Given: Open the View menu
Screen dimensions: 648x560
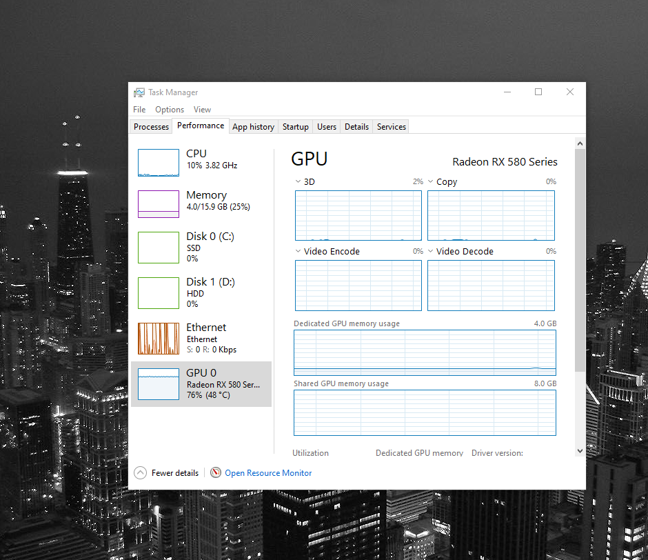Looking at the screenshot, I should click(x=202, y=110).
